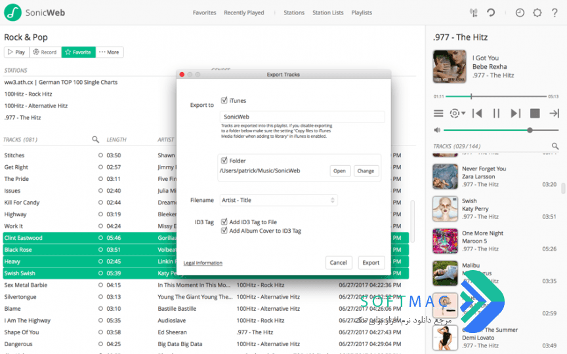The width and height of the screenshot is (567, 354).
Task: Select German TOP 100 Single Charts station
Action: (61, 83)
